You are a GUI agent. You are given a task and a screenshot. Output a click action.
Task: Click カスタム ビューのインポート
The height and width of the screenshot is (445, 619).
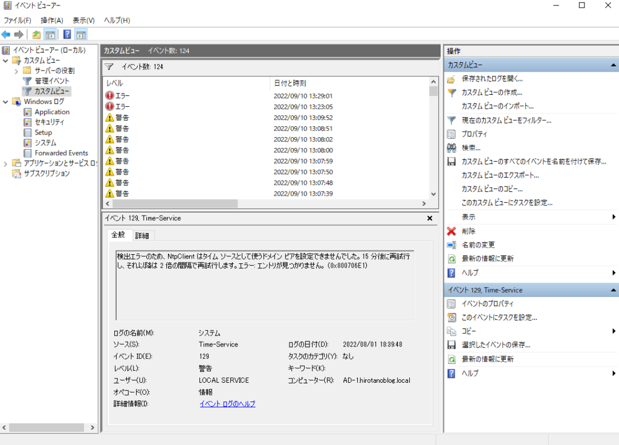pos(497,106)
